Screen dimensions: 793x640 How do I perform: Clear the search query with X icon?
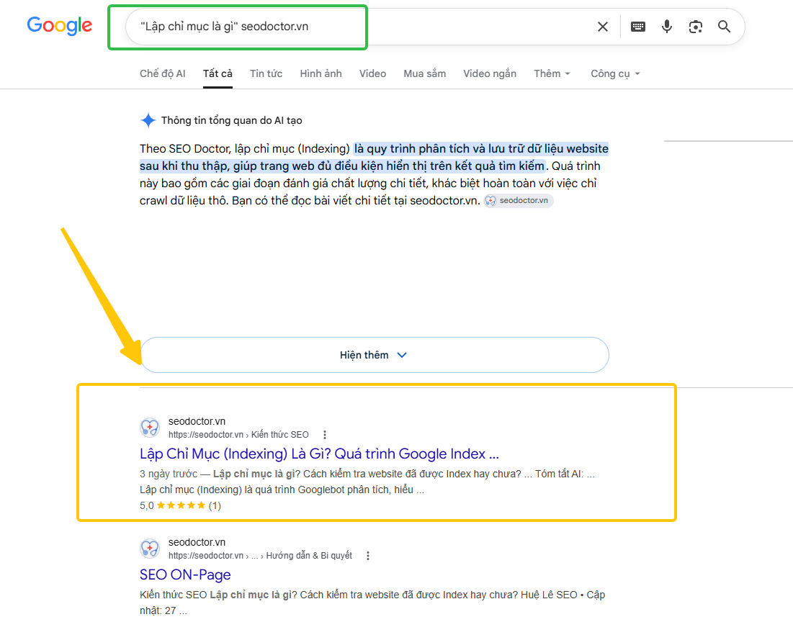602,27
